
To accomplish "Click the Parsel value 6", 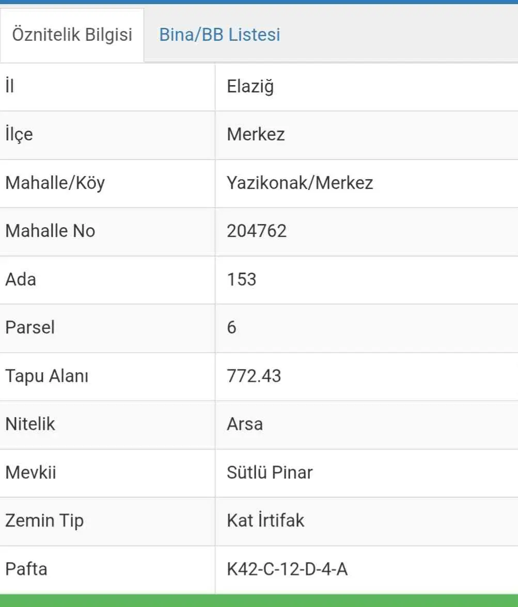I will tap(232, 327).
